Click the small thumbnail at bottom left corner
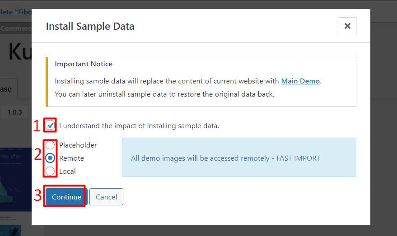Image resolution: width=397 pixels, height=236 pixels. pos(11,231)
